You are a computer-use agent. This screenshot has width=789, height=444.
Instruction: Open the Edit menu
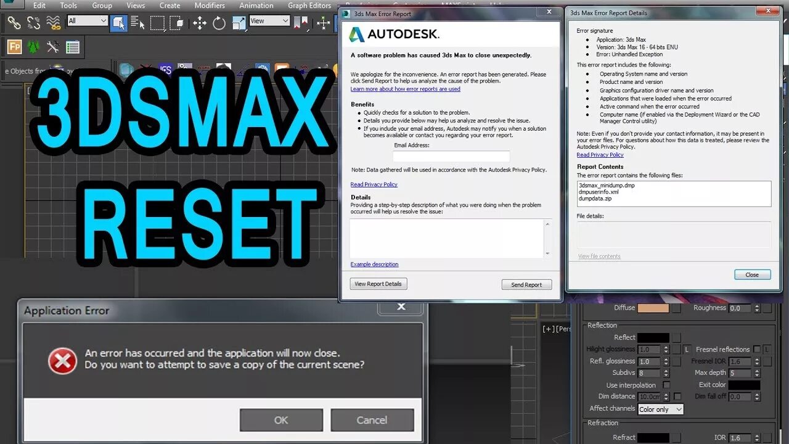click(39, 6)
